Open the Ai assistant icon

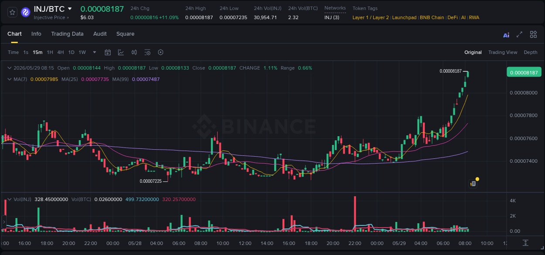(x=506, y=35)
